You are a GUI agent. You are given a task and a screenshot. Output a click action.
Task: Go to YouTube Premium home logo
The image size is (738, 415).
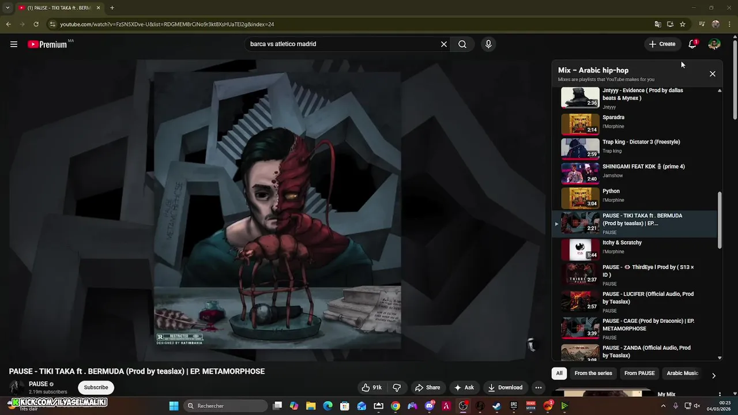(47, 44)
